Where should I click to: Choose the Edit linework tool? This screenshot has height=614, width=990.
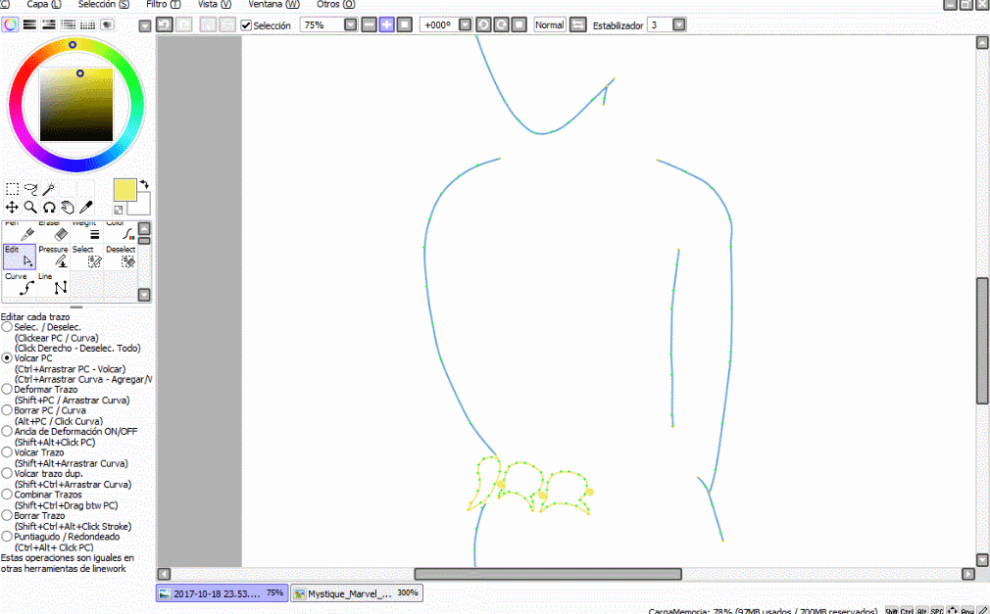[x=19, y=257]
